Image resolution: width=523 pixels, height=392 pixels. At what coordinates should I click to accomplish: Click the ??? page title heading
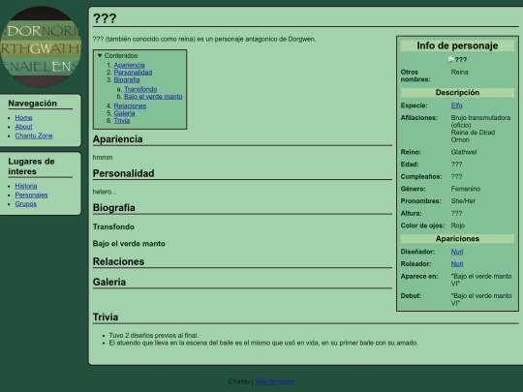105,18
